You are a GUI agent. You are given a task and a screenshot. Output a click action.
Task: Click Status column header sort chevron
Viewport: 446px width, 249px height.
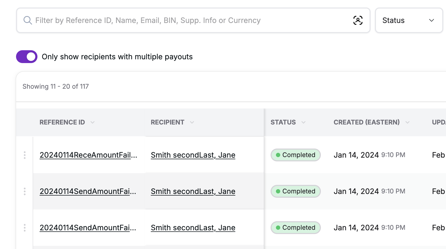pyautogui.click(x=303, y=122)
